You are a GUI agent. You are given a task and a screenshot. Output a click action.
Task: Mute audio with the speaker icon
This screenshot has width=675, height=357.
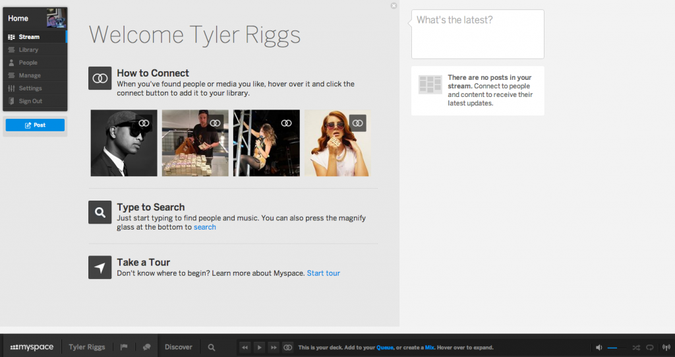pyautogui.click(x=599, y=348)
